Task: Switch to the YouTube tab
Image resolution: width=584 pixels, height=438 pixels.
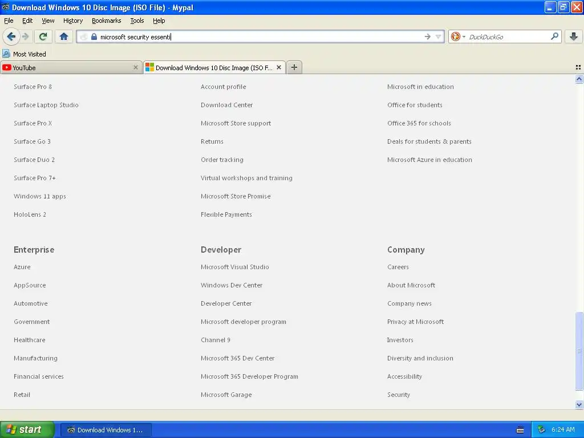Action: pyautogui.click(x=71, y=67)
